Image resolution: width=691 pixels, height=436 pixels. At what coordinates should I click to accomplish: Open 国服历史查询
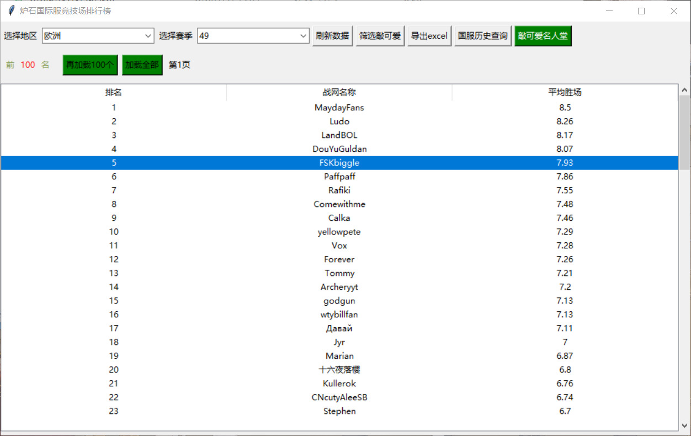point(483,36)
